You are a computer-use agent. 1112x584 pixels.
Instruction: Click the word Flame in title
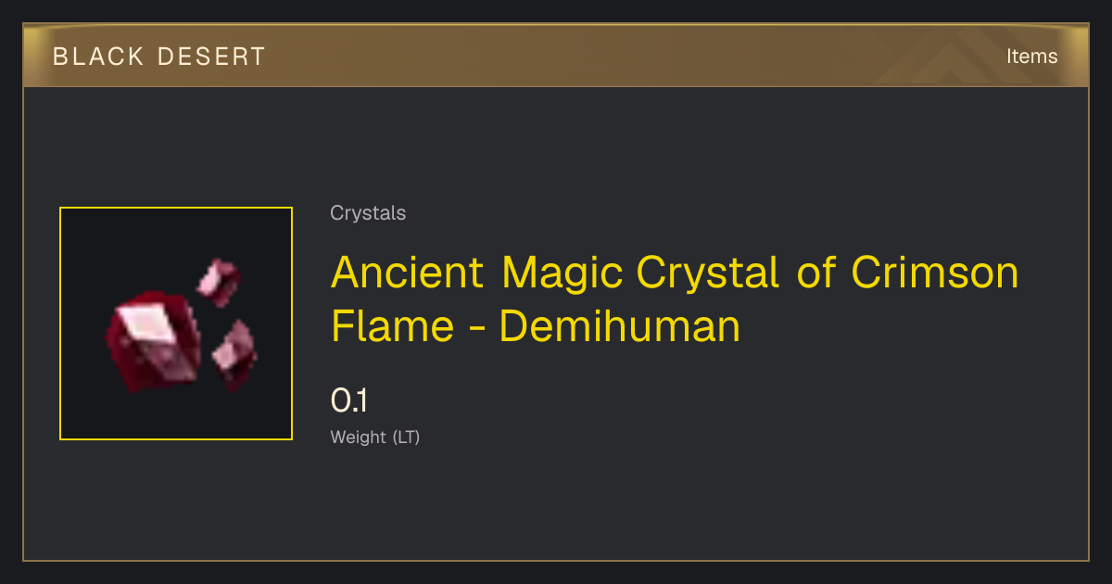[x=392, y=326]
